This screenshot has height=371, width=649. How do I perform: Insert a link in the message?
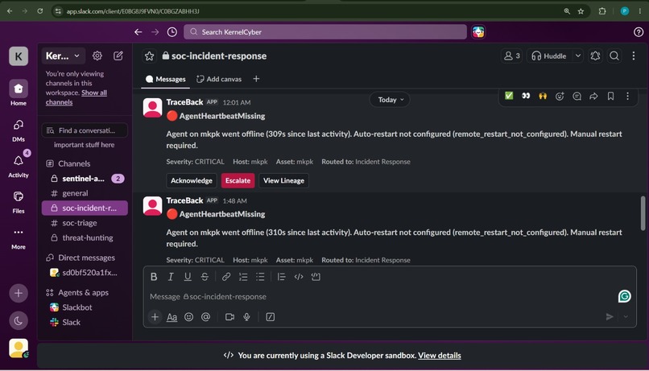tap(226, 277)
